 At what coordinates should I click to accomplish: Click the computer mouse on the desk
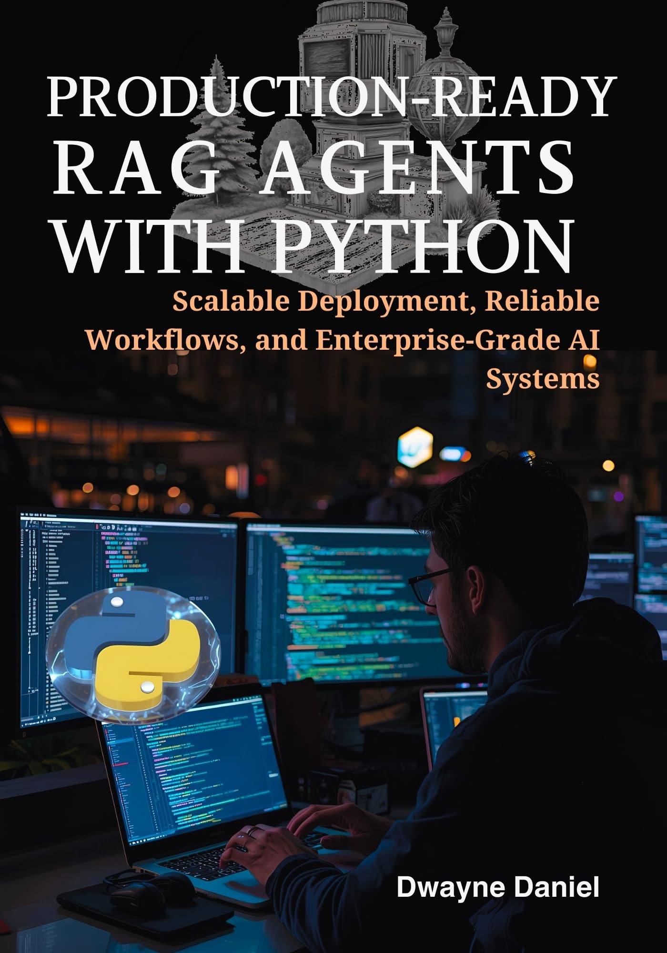136,895
